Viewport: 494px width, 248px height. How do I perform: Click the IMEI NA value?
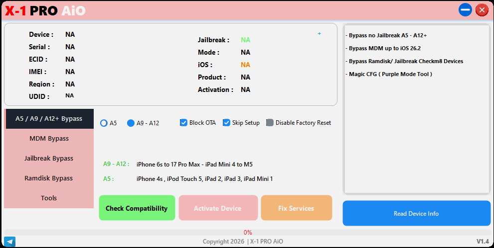[70, 72]
